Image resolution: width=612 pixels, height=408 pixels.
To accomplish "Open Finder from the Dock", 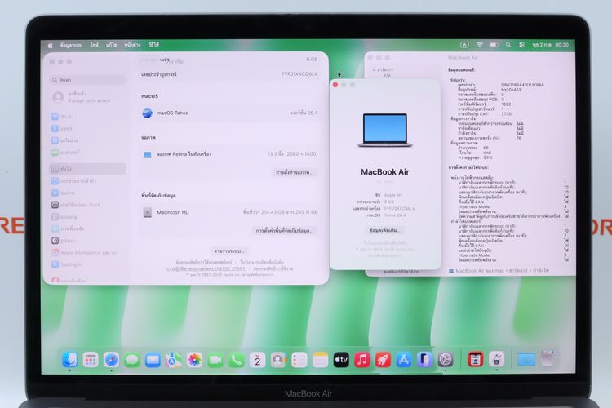I will (x=70, y=360).
